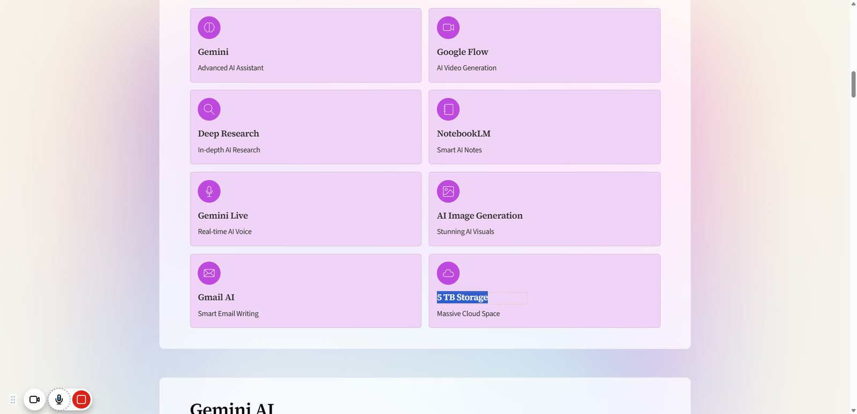The height and width of the screenshot is (414, 857).
Task: Click the scrollbar up arrow
Action: point(853,4)
